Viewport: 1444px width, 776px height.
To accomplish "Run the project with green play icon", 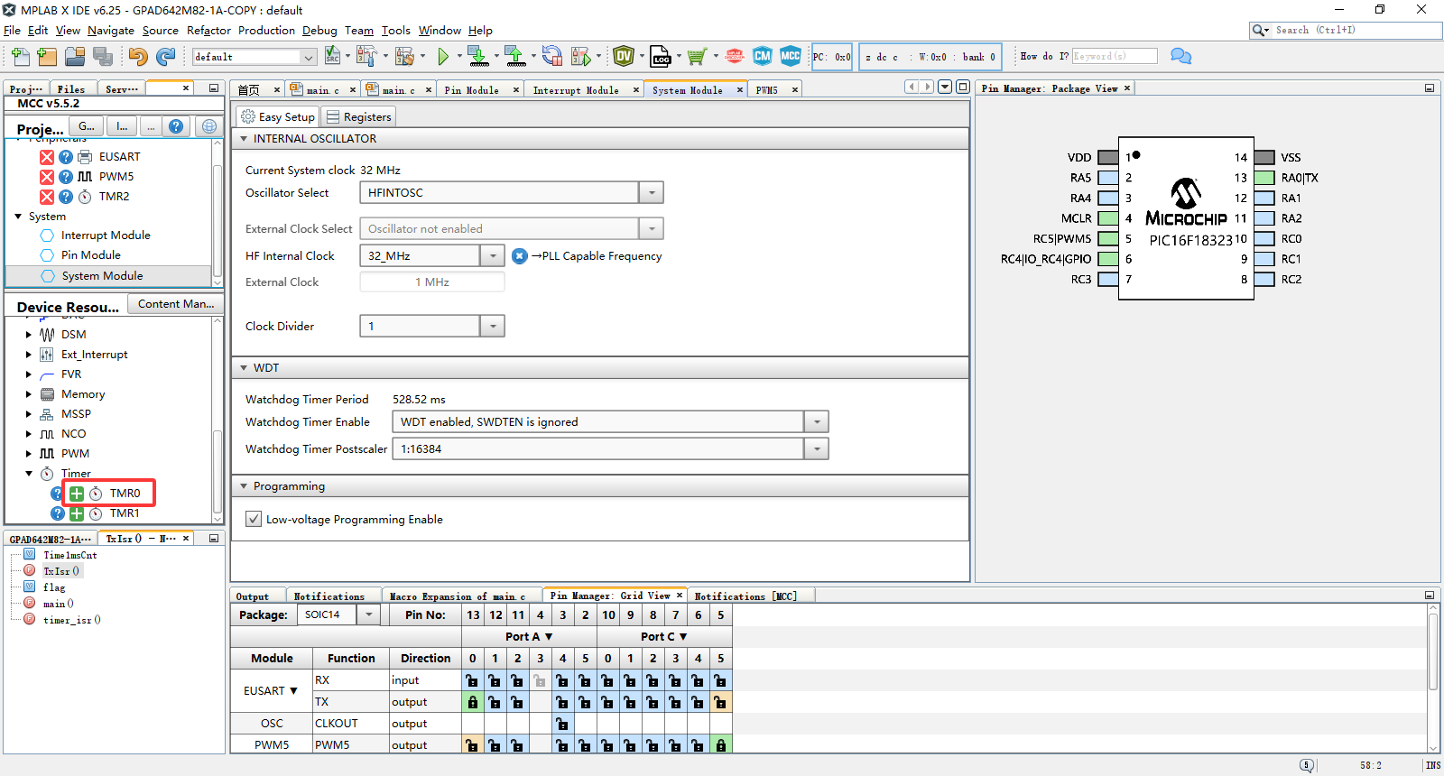I will click(443, 57).
